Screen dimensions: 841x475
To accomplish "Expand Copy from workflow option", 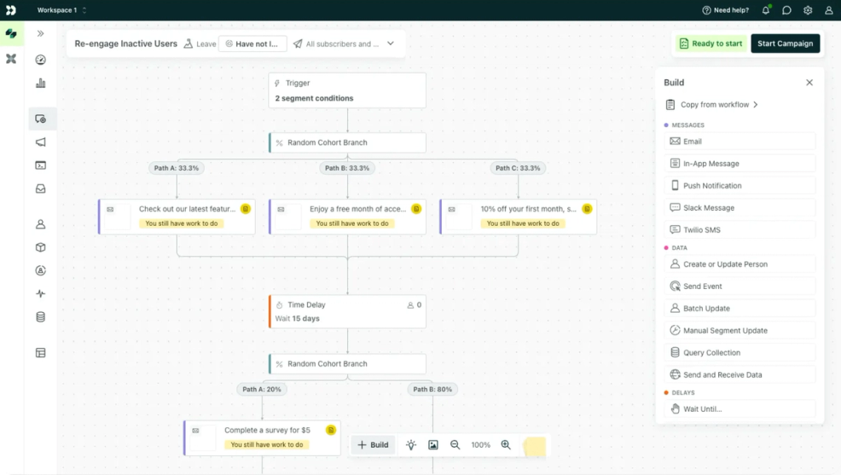I will (x=712, y=105).
